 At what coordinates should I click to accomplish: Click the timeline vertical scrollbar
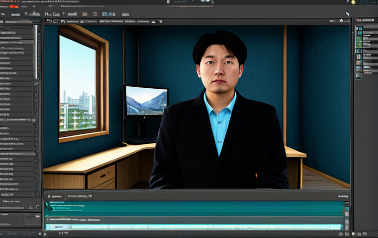click(347, 216)
